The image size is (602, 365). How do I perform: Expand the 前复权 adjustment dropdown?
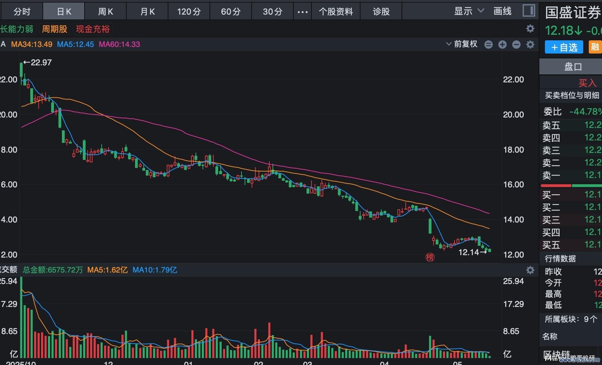point(462,44)
